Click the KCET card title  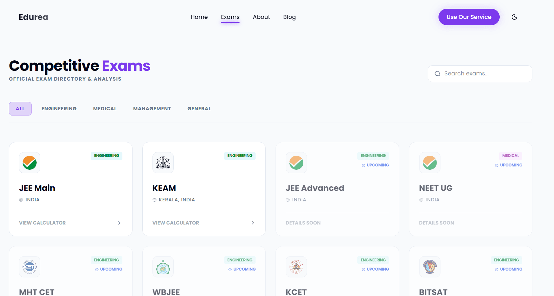[x=296, y=292]
